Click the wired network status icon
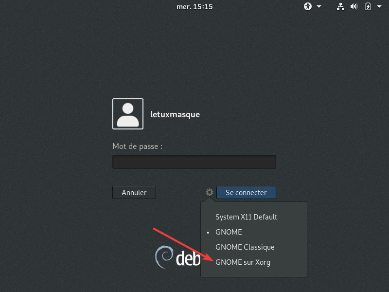The image size is (389, 292). pos(340,7)
